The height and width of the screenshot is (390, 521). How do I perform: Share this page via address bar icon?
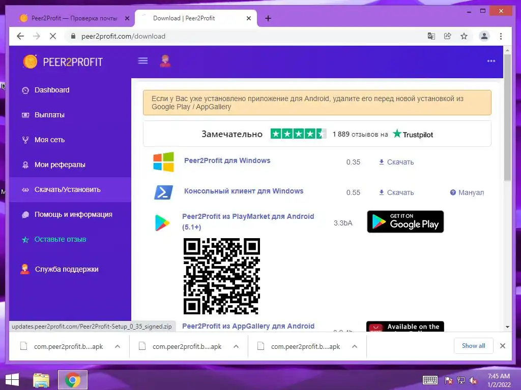point(448,36)
